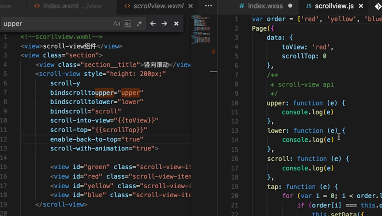Click the minimap code preview
The width and height of the screenshot is (382, 216).
click(200, 29)
